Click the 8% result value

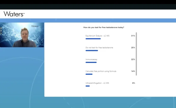click(133, 83)
